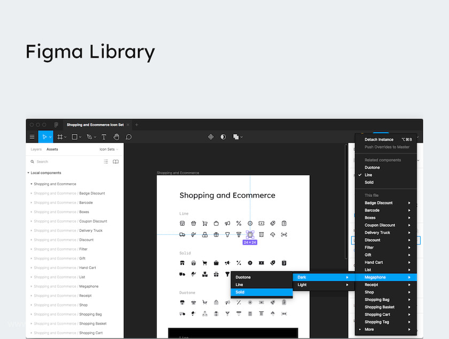The width and height of the screenshot is (449, 339).
Task: Expand the Badge Discount component in assets
Action: tap(31, 193)
